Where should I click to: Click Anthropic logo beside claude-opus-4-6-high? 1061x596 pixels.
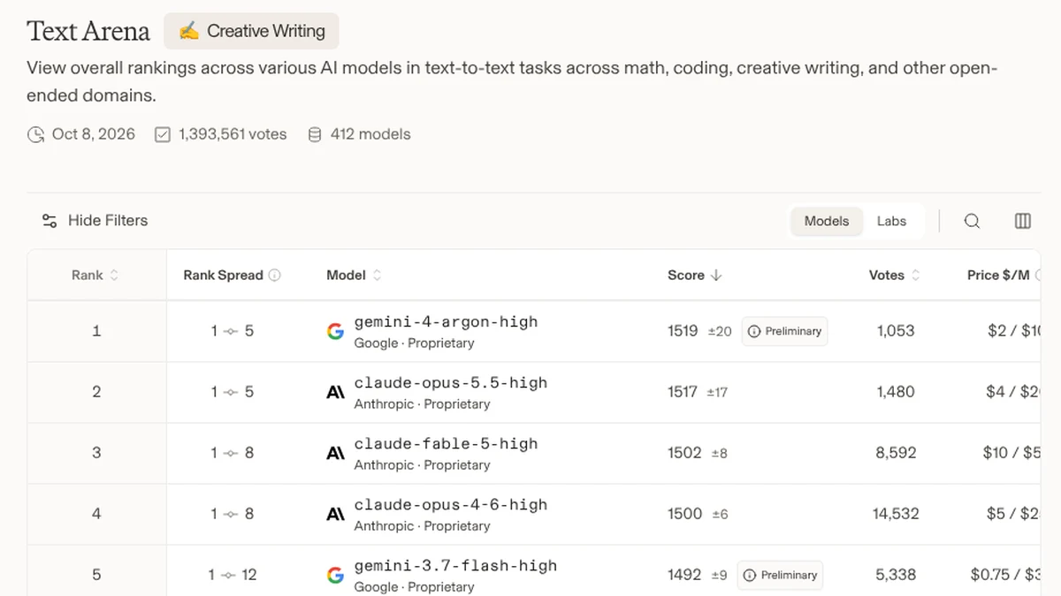pyautogui.click(x=335, y=514)
